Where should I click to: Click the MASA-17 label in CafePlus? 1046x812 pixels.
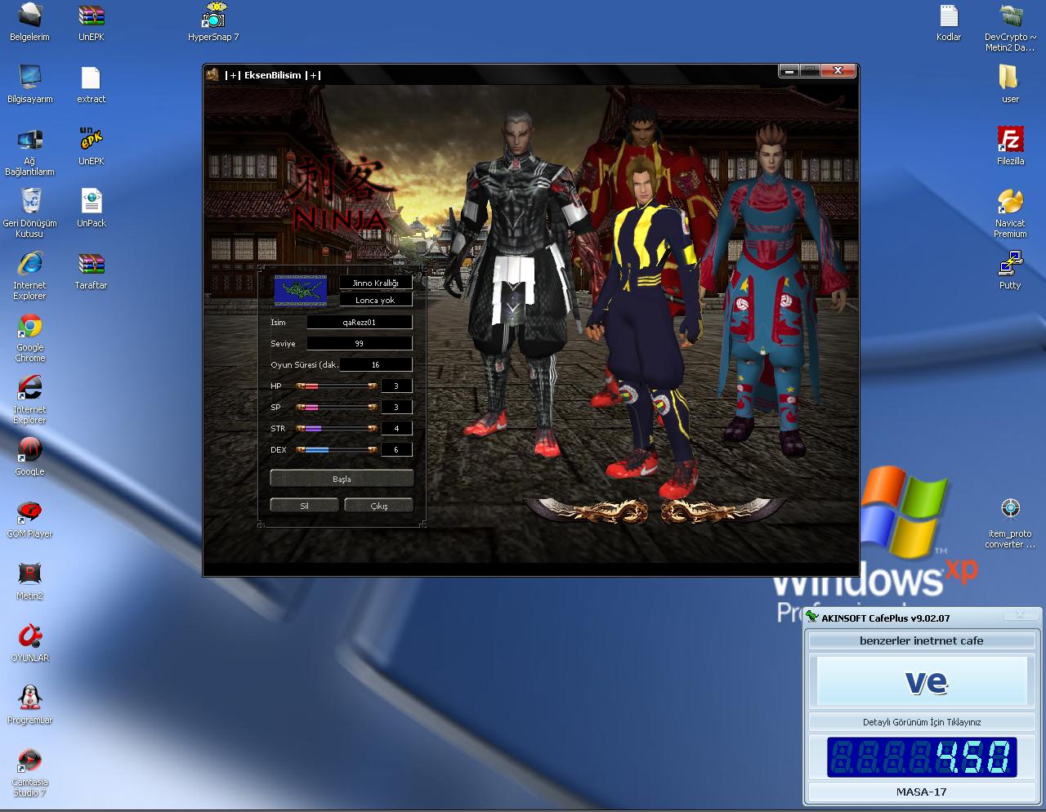[x=922, y=792]
